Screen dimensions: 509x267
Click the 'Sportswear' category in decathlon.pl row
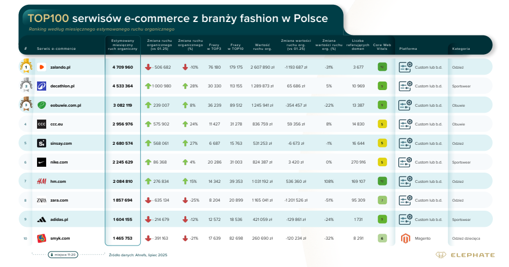pos(461,86)
